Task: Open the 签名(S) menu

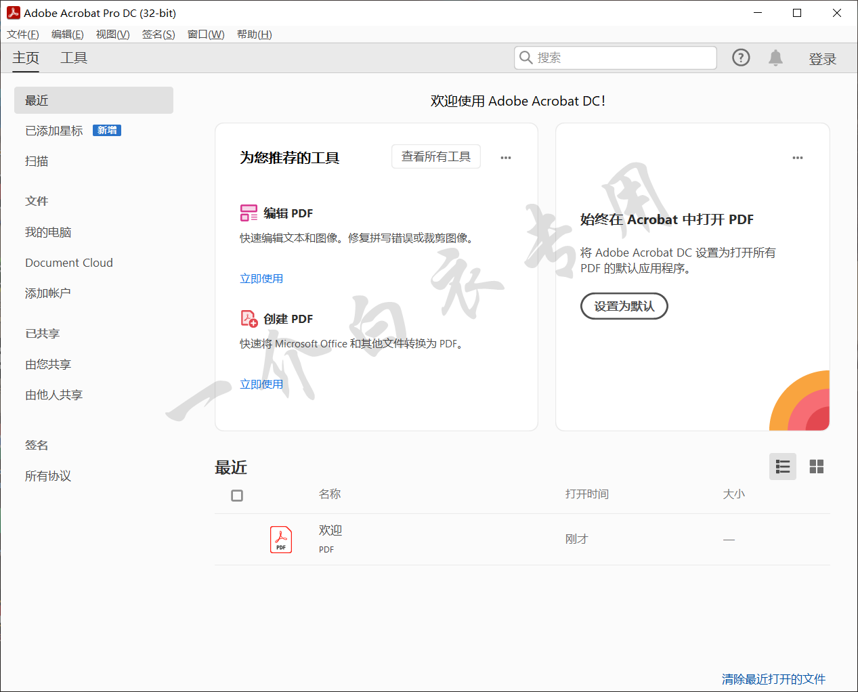Action: [158, 35]
